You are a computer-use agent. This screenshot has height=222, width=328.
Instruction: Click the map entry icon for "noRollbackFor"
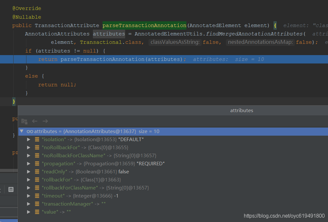(x=37, y=148)
